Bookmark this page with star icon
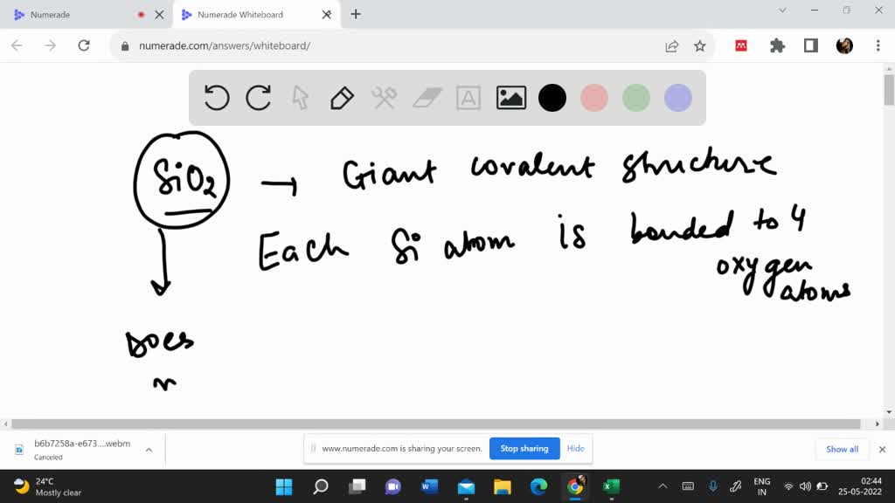 coord(700,45)
